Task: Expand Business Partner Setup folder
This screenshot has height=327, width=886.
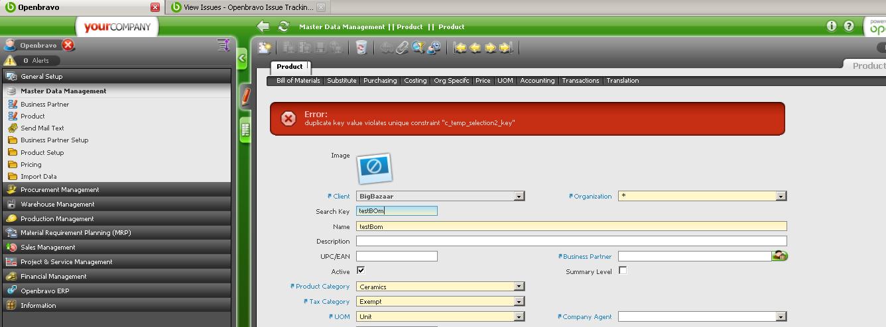Action: [54, 140]
